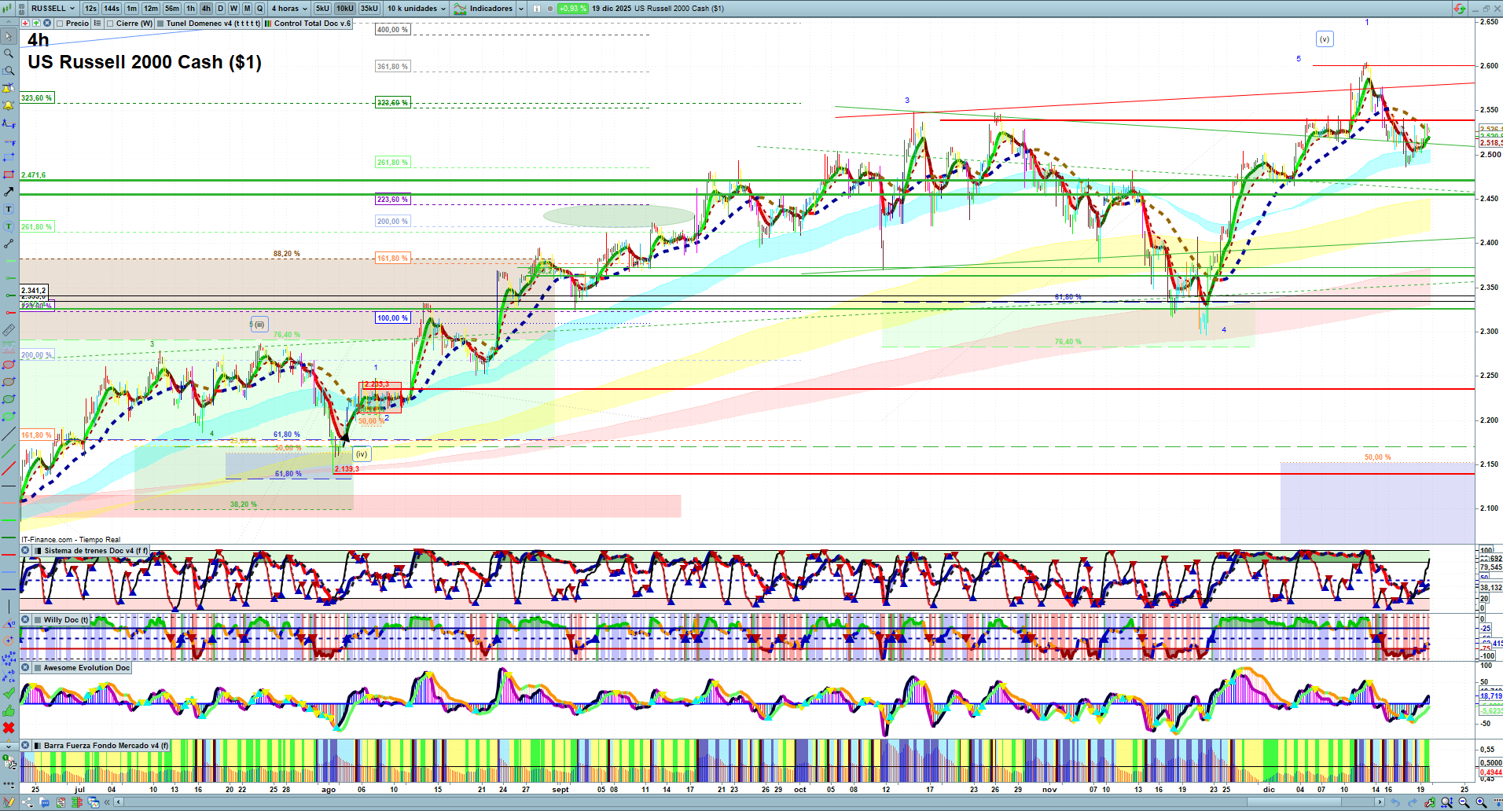Click the 35kU units button

(369, 9)
